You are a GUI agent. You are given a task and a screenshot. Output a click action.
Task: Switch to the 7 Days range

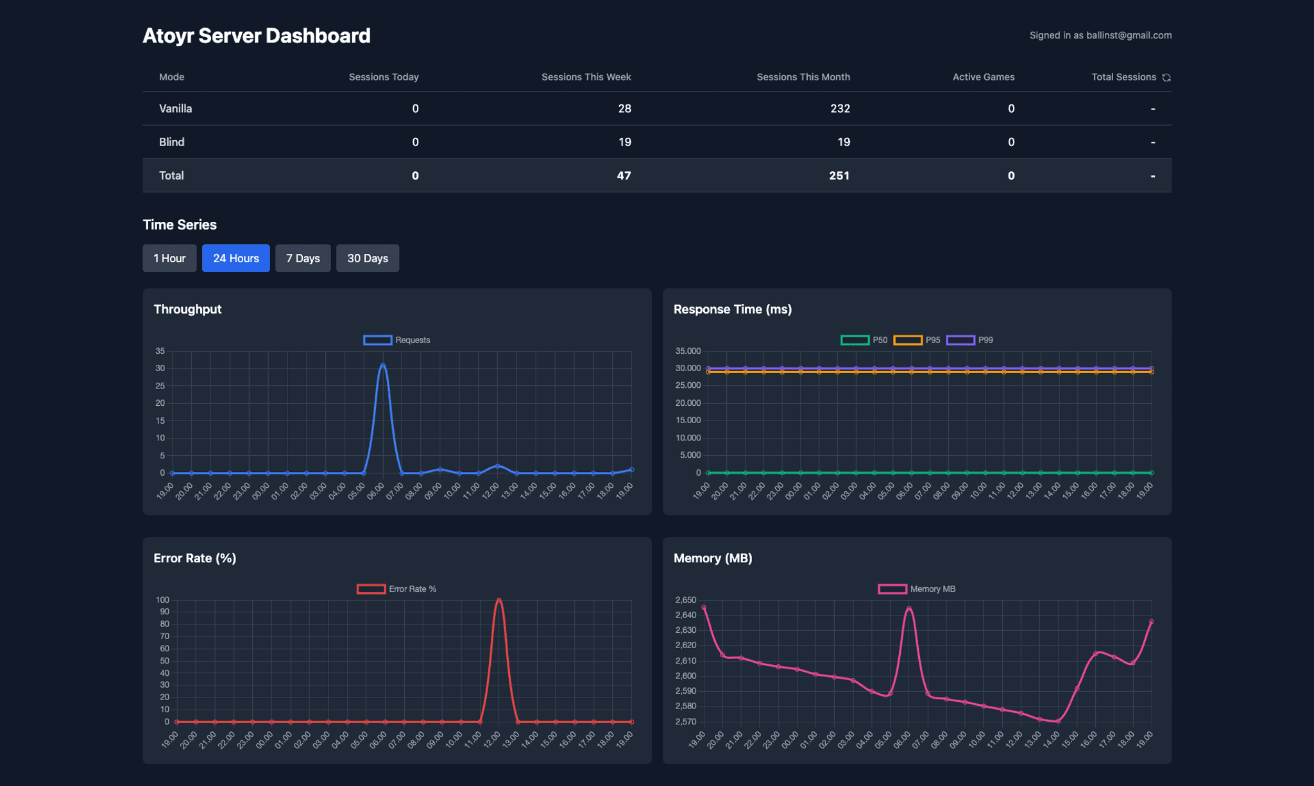coord(303,258)
